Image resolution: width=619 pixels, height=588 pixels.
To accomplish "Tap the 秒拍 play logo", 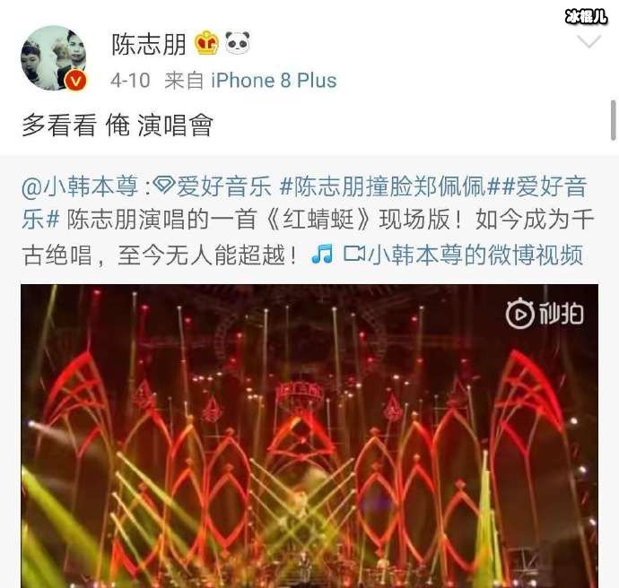I will click(x=545, y=315).
